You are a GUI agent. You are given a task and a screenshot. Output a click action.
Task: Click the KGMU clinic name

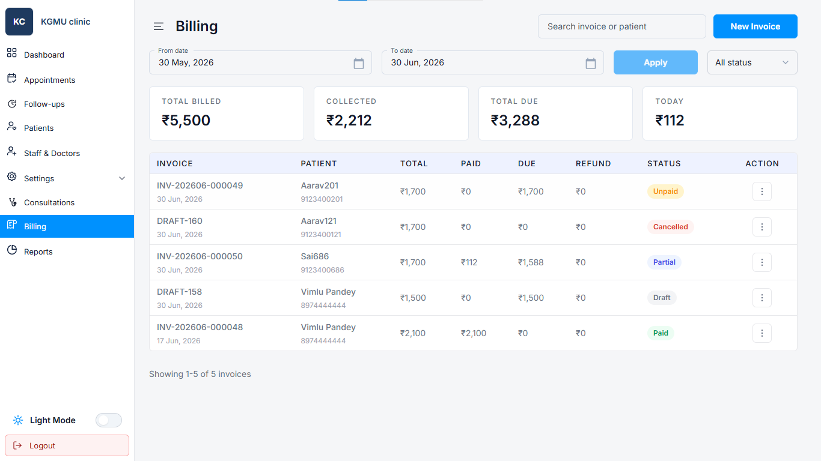coord(66,22)
